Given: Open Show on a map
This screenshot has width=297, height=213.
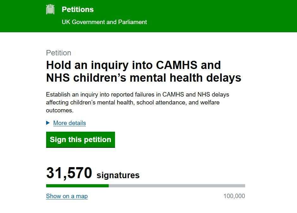Looking at the screenshot, I should (x=67, y=196).
